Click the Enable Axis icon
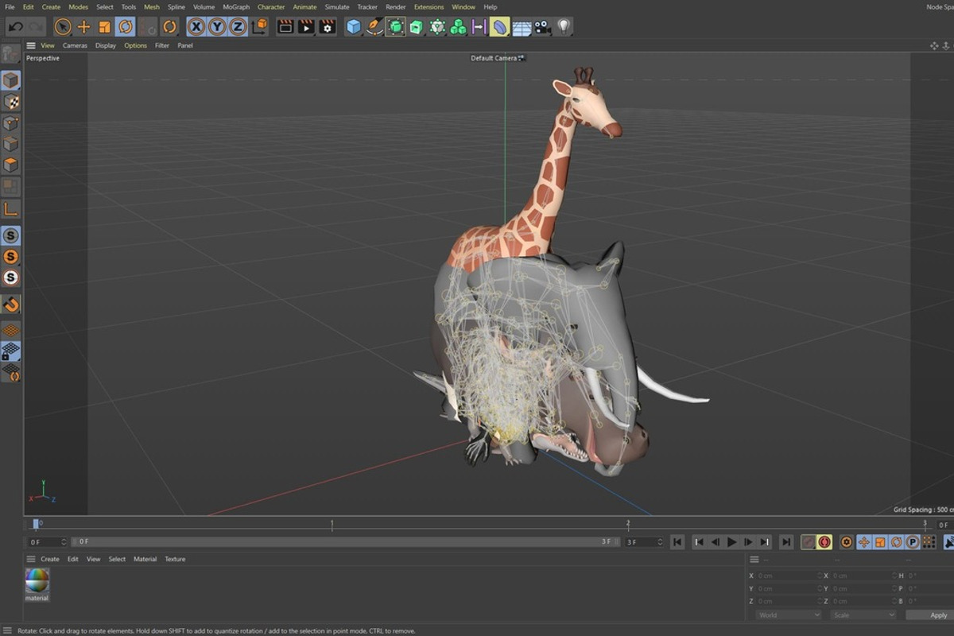Image resolution: width=954 pixels, height=636 pixels. [10, 209]
